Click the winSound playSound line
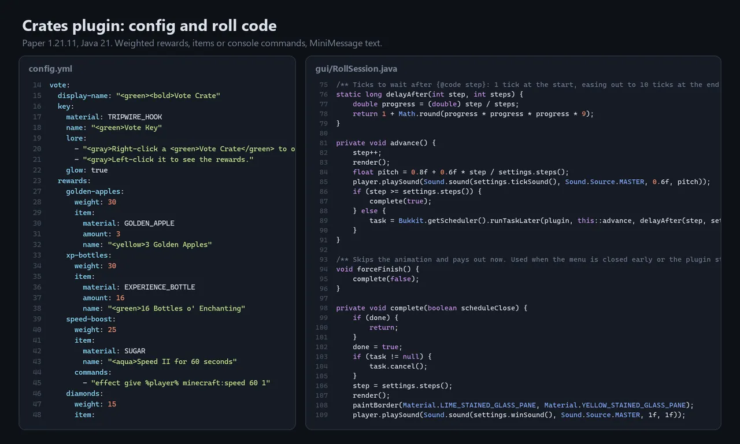 [519, 415]
